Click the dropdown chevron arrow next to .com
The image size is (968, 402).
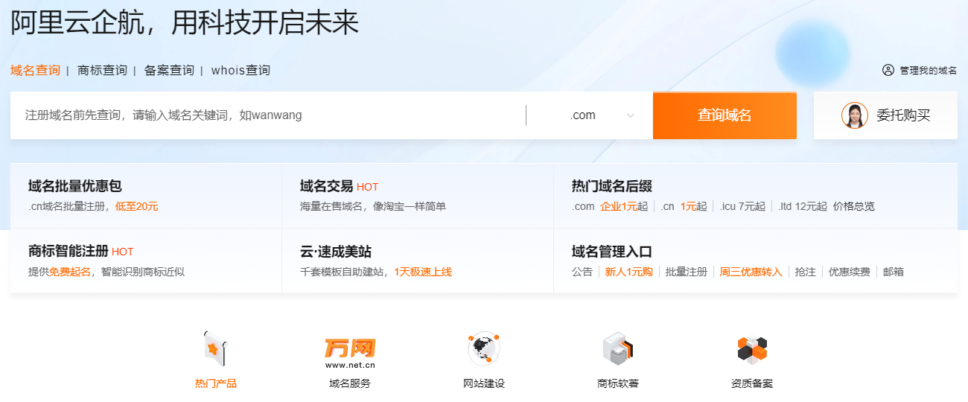(x=631, y=115)
